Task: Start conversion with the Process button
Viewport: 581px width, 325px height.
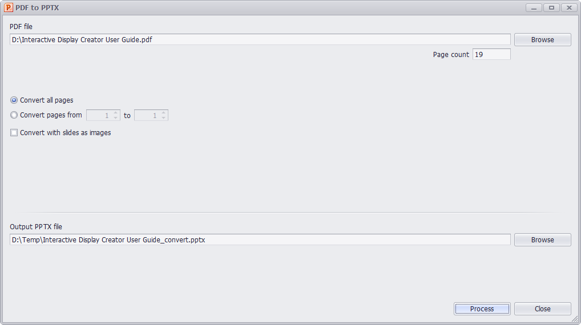Action: pos(482,308)
